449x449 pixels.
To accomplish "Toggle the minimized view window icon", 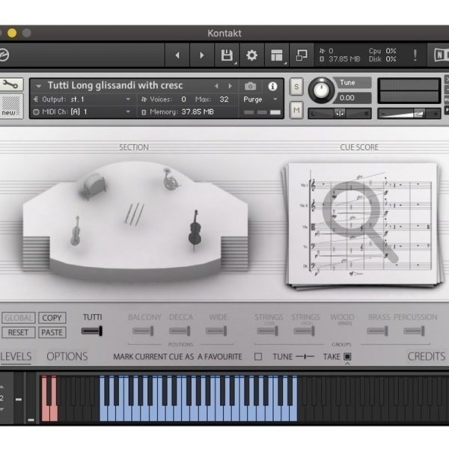I will point(302,55).
